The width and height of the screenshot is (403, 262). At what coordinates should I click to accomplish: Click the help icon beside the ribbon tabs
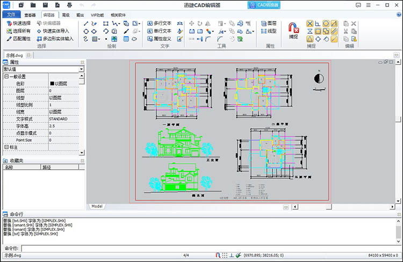399,14
